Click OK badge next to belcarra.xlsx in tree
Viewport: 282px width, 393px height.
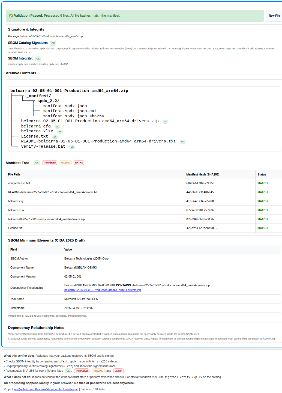point(60,132)
